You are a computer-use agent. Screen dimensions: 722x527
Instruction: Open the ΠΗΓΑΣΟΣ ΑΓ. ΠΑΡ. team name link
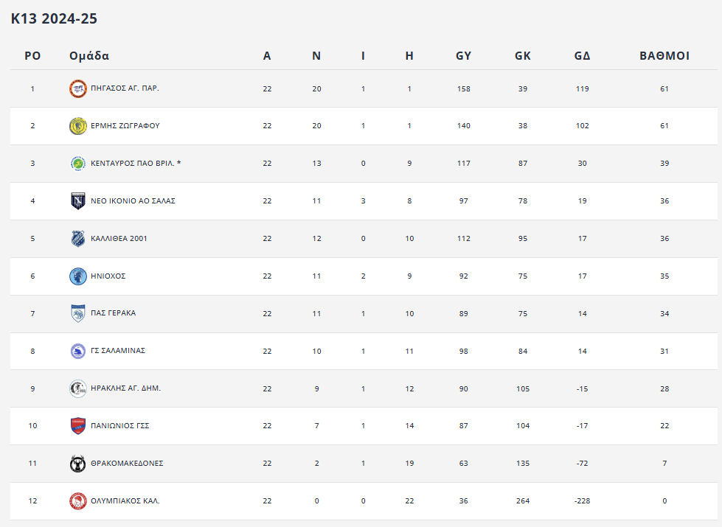click(x=125, y=88)
